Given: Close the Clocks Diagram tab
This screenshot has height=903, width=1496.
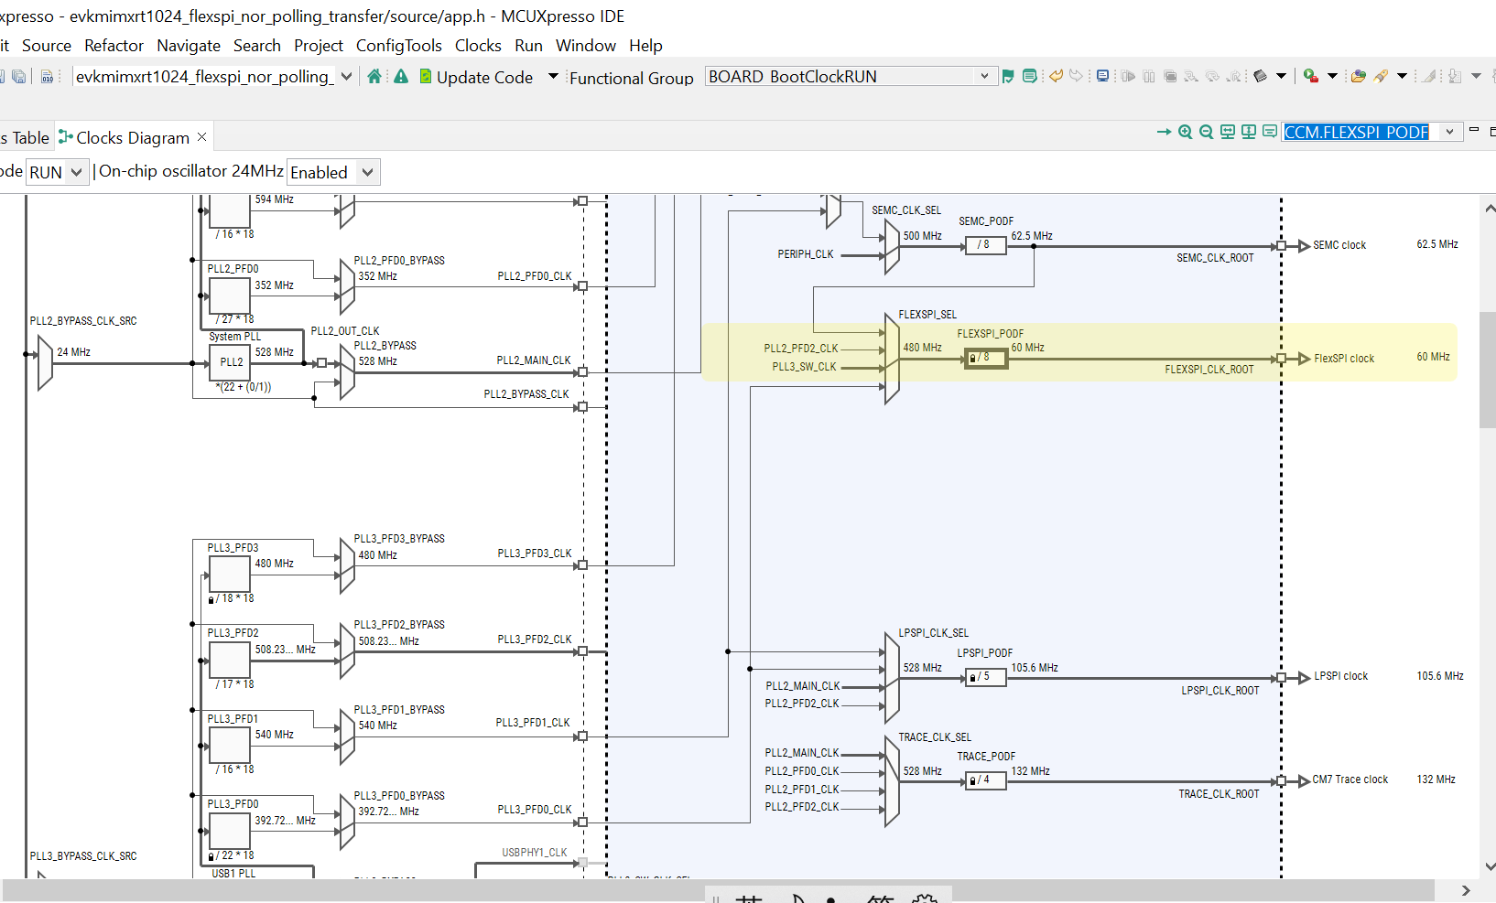Looking at the screenshot, I should point(202,137).
